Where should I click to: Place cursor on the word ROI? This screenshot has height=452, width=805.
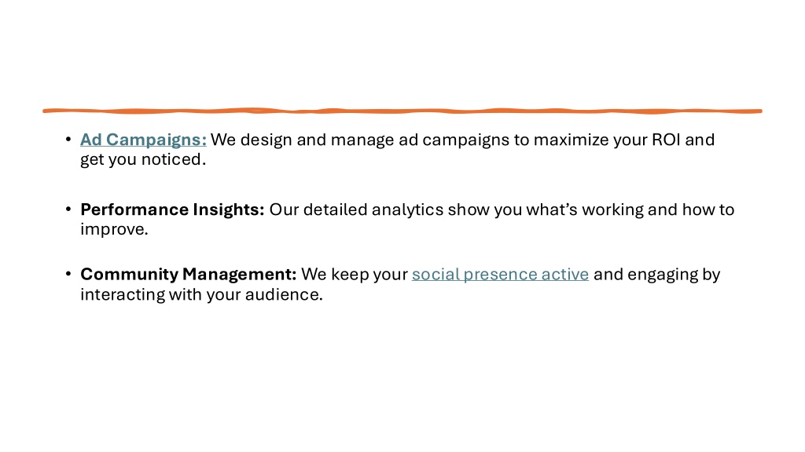(666, 140)
